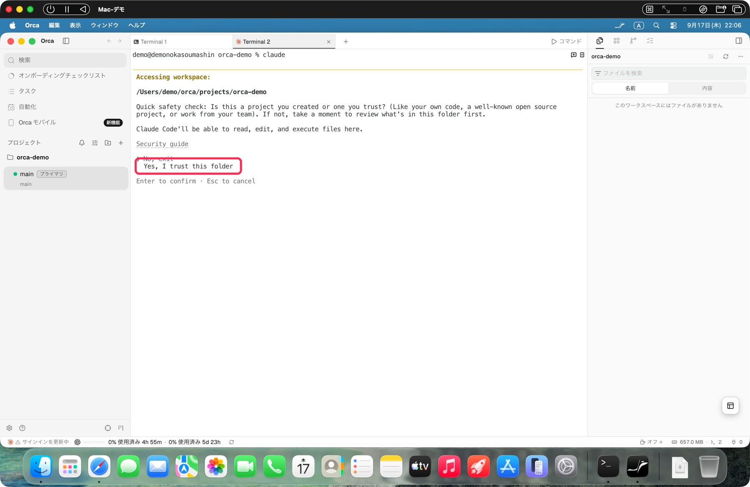750x487 pixels.
Task: Open the Orca application menu
Action: click(x=32, y=25)
